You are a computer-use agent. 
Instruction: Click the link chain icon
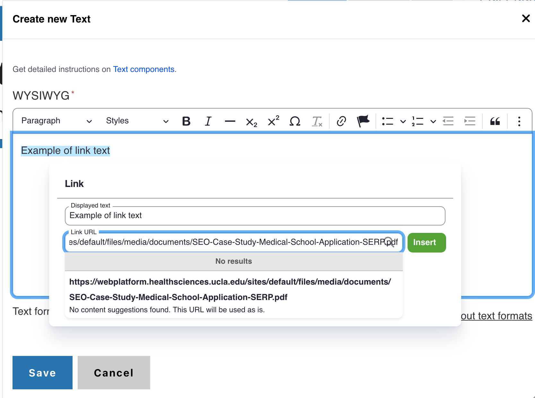click(341, 121)
